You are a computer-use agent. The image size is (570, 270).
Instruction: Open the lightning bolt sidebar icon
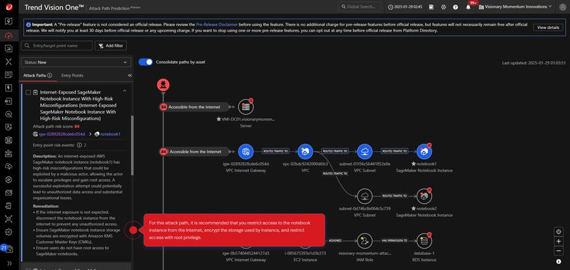[9, 88]
